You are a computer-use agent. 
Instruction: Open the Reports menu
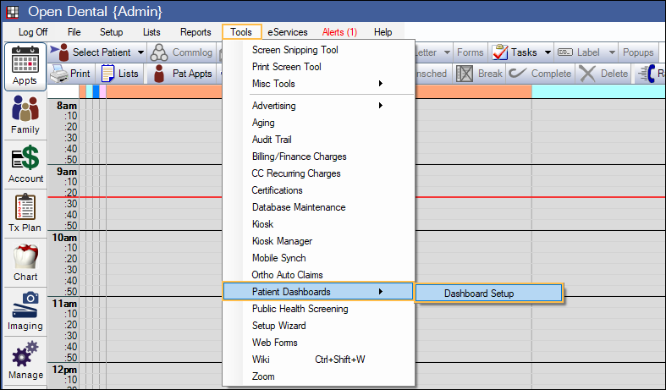[195, 32]
